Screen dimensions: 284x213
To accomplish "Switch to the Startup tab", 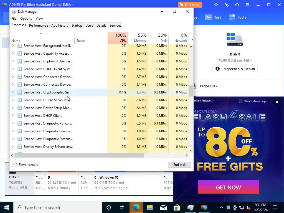I will click(x=77, y=25).
